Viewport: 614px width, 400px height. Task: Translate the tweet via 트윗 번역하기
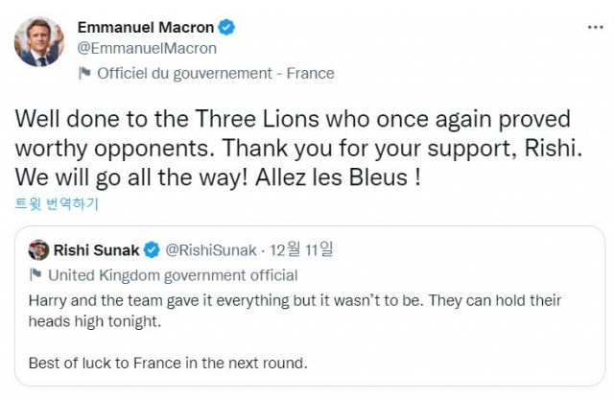pyautogui.click(x=57, y=204)
